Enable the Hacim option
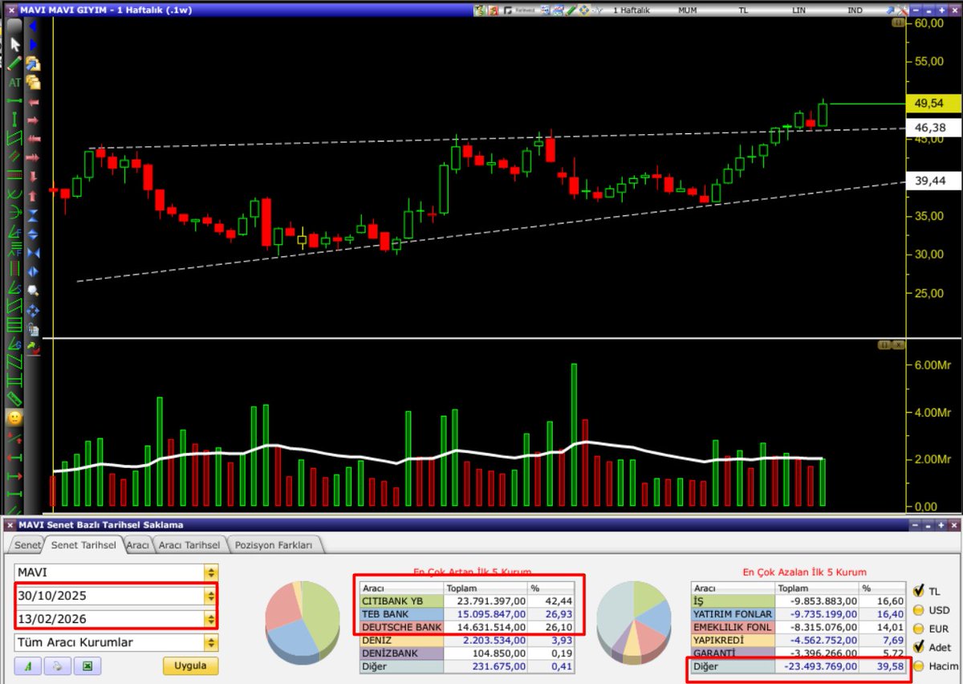 point(917,666)
